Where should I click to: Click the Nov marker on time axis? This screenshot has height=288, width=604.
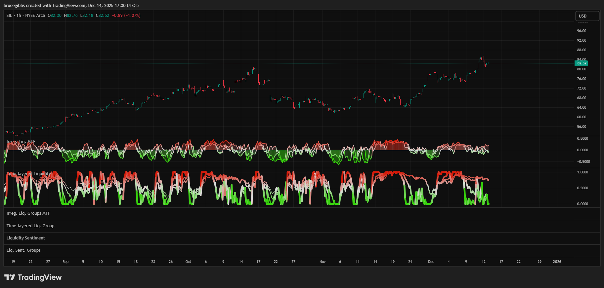[323, 262]
